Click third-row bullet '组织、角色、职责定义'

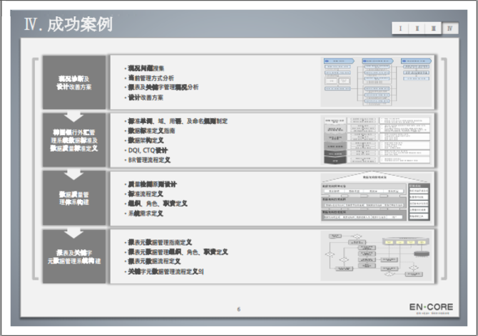tap(158, 204)
